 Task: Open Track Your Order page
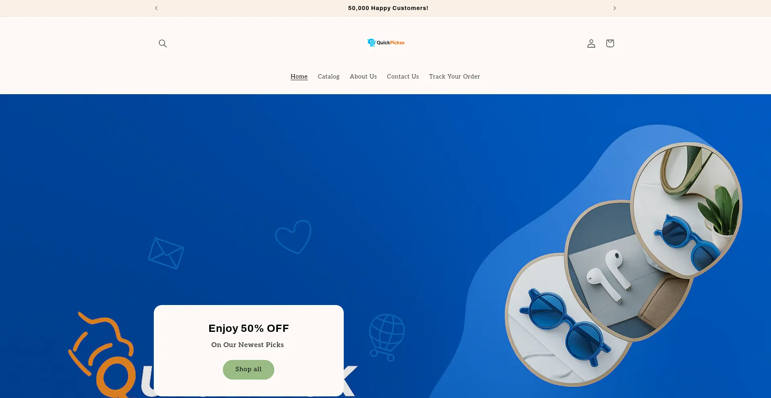(x=455, y=77)
